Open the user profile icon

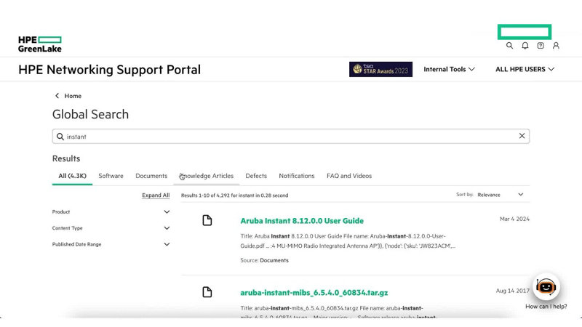[x=556, y=46]
